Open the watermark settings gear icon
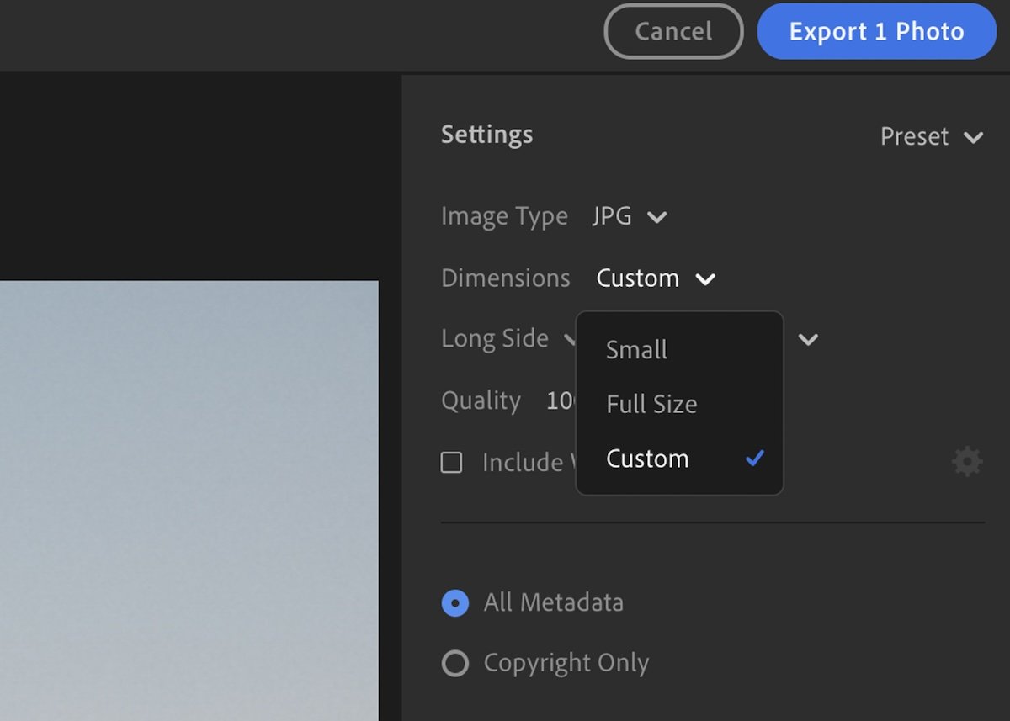Image resolution: width=1010 pixels, height=721 pixels. coord(966,461)
